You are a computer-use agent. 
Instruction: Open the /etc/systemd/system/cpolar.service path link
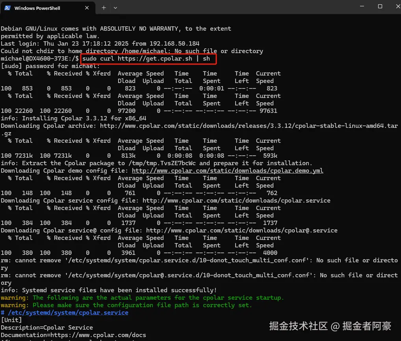pyautogui.click(x=68, y=313)
